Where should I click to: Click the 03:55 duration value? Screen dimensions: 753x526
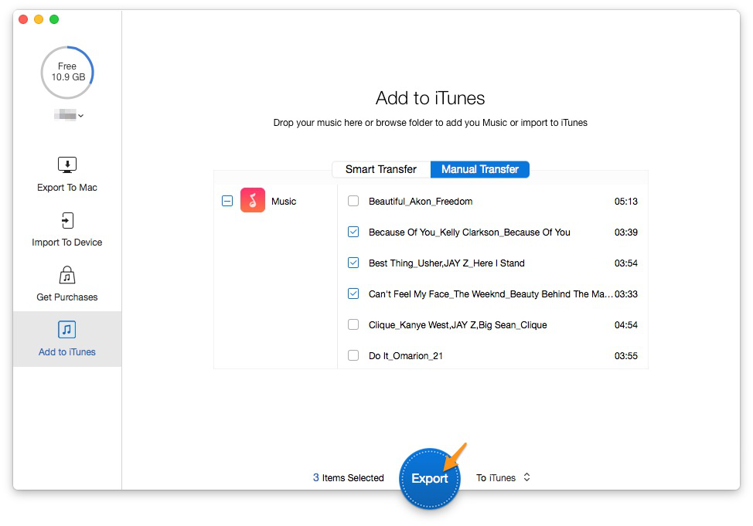[x=626, y=355]
